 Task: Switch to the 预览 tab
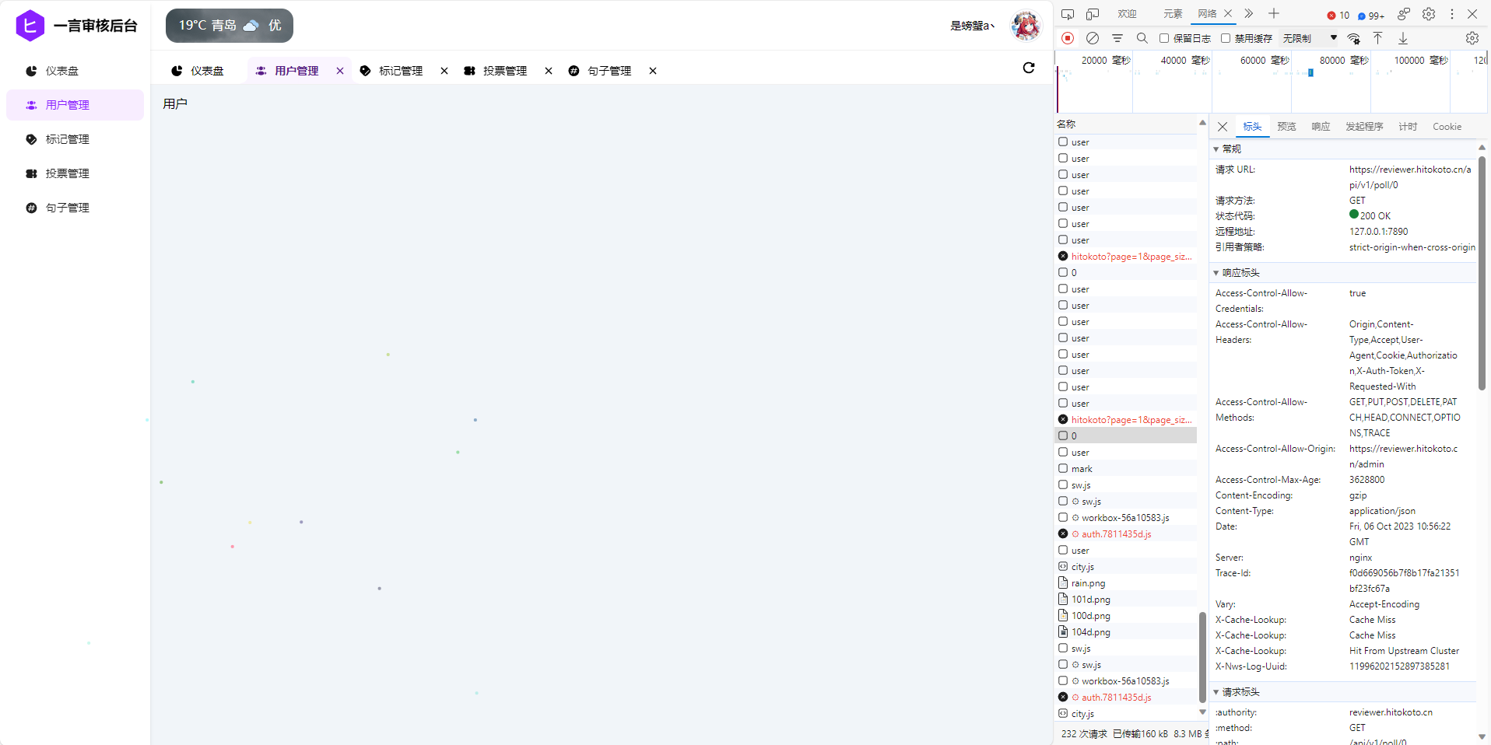(x=1286, y=126)
